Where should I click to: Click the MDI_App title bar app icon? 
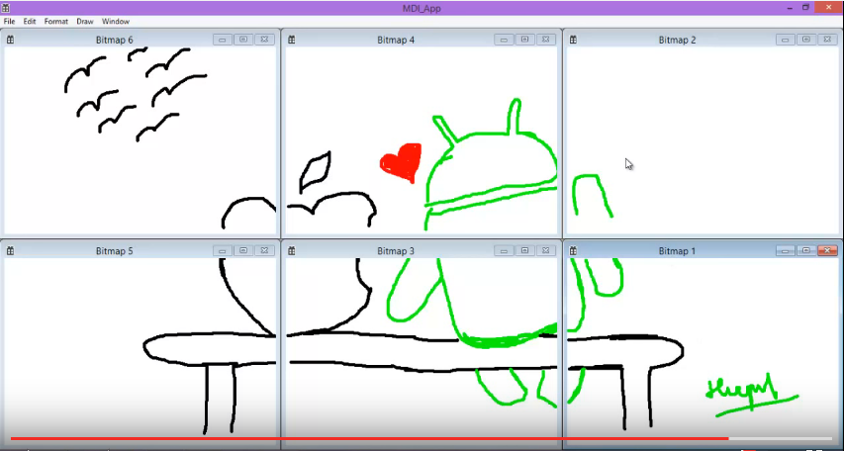(x=6, y=8)
